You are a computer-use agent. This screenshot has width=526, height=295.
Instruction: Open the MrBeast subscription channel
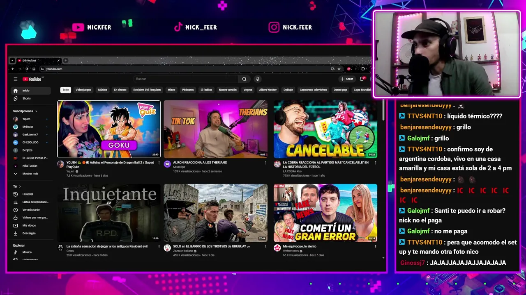click(31, 127)
